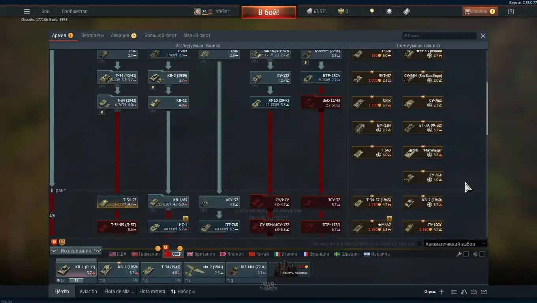Click the squad invite plus icon
This screenshot has height=303, width=537.
coord(441,292)
